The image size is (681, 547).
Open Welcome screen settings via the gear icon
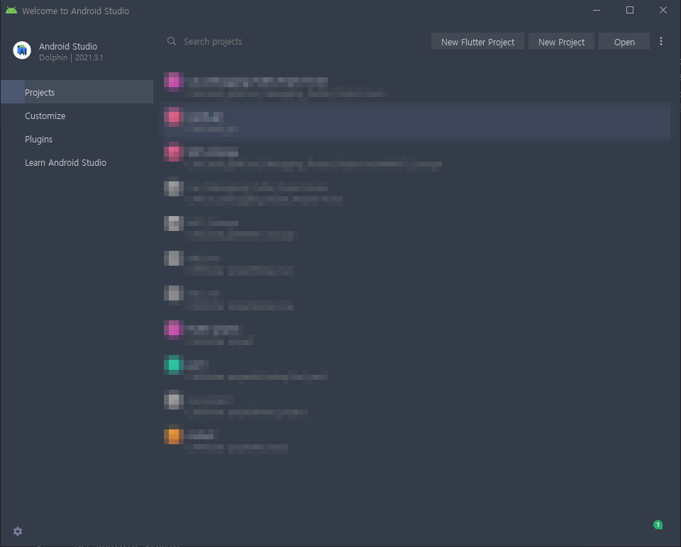coord(17,531)
